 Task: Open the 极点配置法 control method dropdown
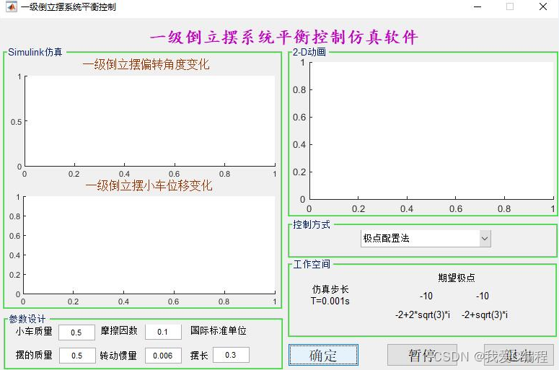(x=426, y=239)
